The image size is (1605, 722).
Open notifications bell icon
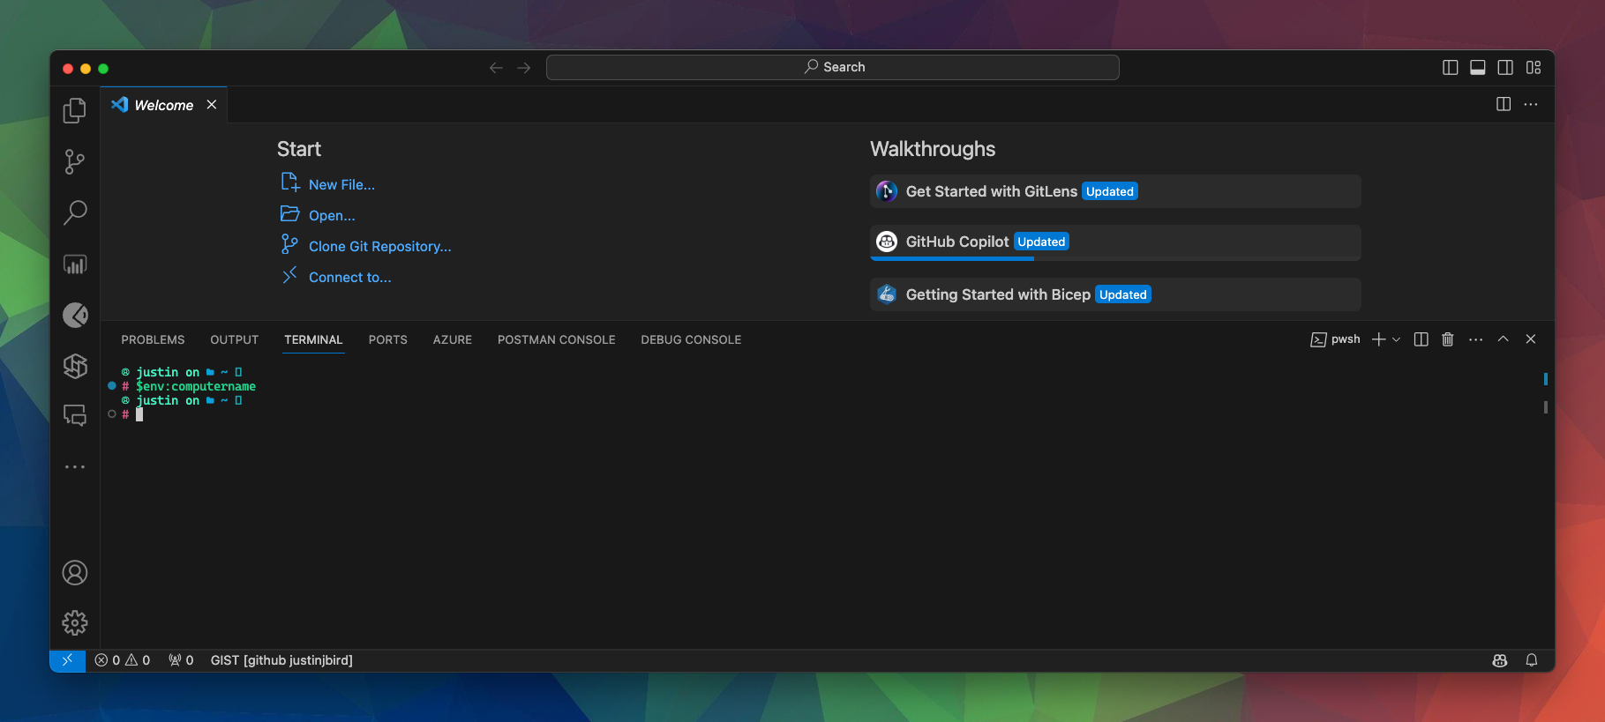[1532, 660]
